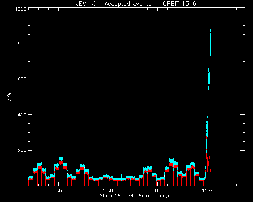Click the plot title 'JEM-X1 Accepted events'
253x202 pixels.
pyautogui.click(x=113, y=4)
